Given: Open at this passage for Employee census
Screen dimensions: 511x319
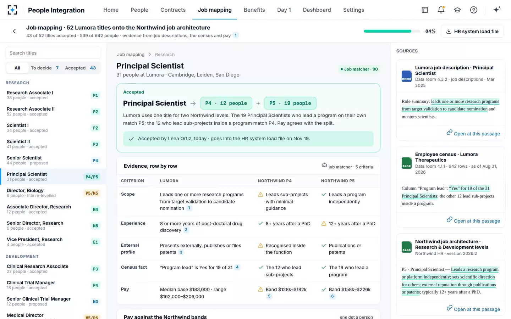Looking at the screenshot, I should [473, 220].
